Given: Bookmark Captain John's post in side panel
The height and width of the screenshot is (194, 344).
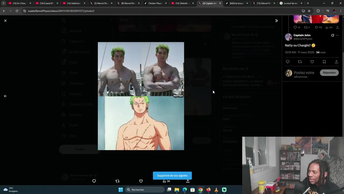Looking at the screenshot, I should [324, 62].
